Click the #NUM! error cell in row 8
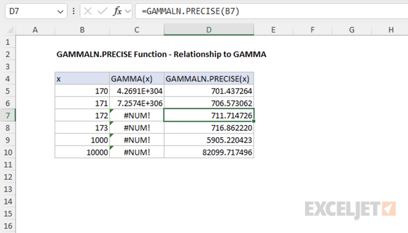408x233 pixels. point(137,128)
